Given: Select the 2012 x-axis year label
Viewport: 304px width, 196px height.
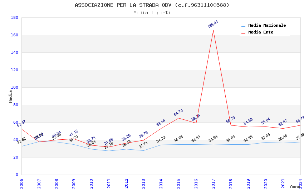Looking at the screenshot, I should 126,184.
